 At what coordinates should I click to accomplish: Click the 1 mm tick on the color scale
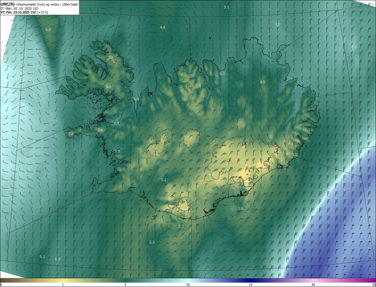(63, 285)
